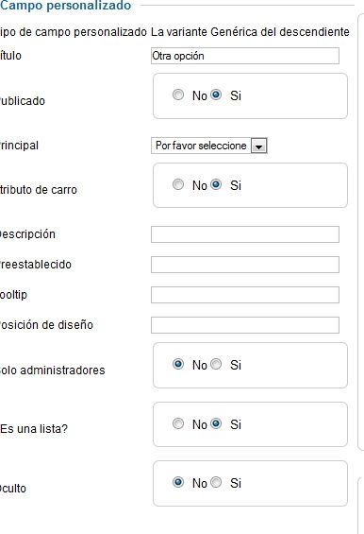Focus the Título field containing 'Otra opción'
This screenshot has width=364, height=534.
click(x=245, y=56)
